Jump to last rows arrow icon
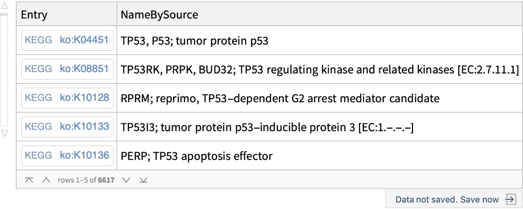 click(x=143, y=180)
